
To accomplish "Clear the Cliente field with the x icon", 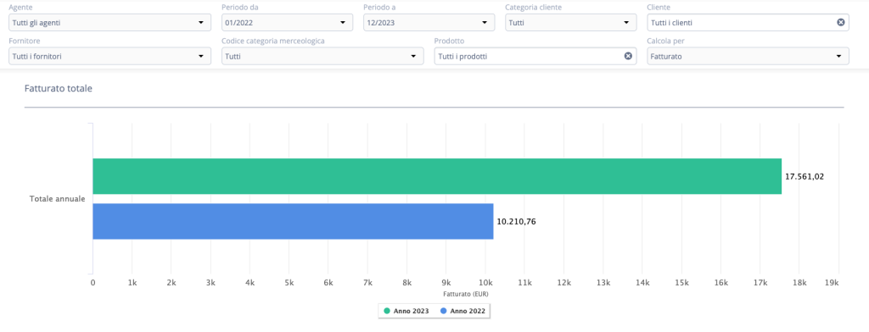I will (841, 23).
